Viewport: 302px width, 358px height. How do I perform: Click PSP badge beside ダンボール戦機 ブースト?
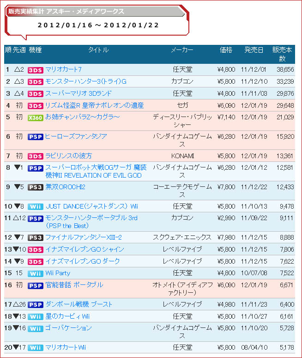pyautogui.click(x=36, y=305)
